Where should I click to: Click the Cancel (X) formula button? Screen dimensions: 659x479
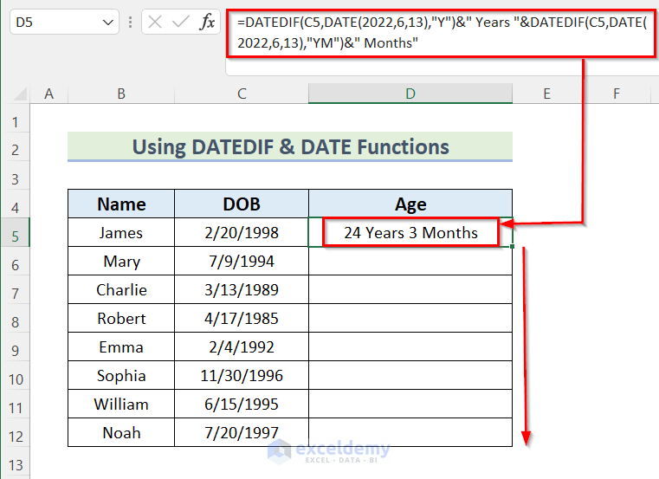[x=155, y=22]
